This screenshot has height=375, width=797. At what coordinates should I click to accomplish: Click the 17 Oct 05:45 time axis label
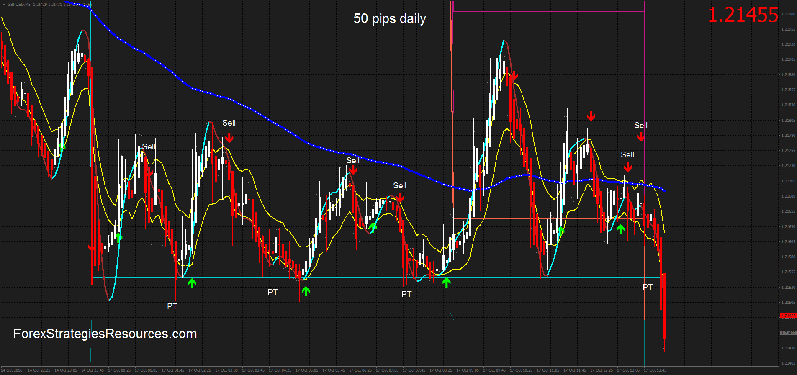click(x=334, y=370)
